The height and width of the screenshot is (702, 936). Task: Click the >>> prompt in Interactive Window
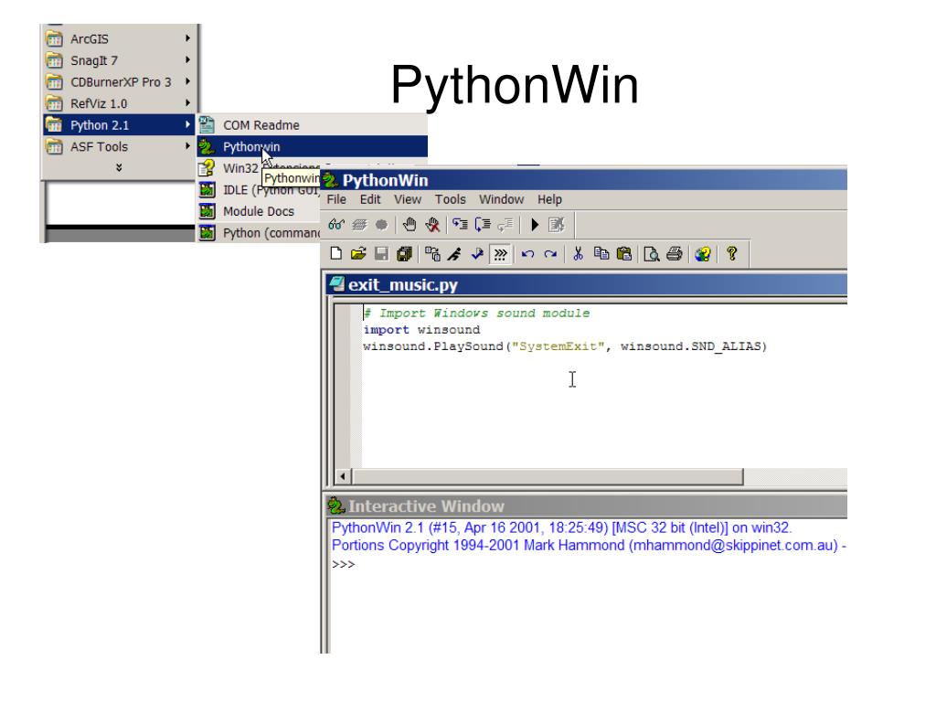click(344, 564)
